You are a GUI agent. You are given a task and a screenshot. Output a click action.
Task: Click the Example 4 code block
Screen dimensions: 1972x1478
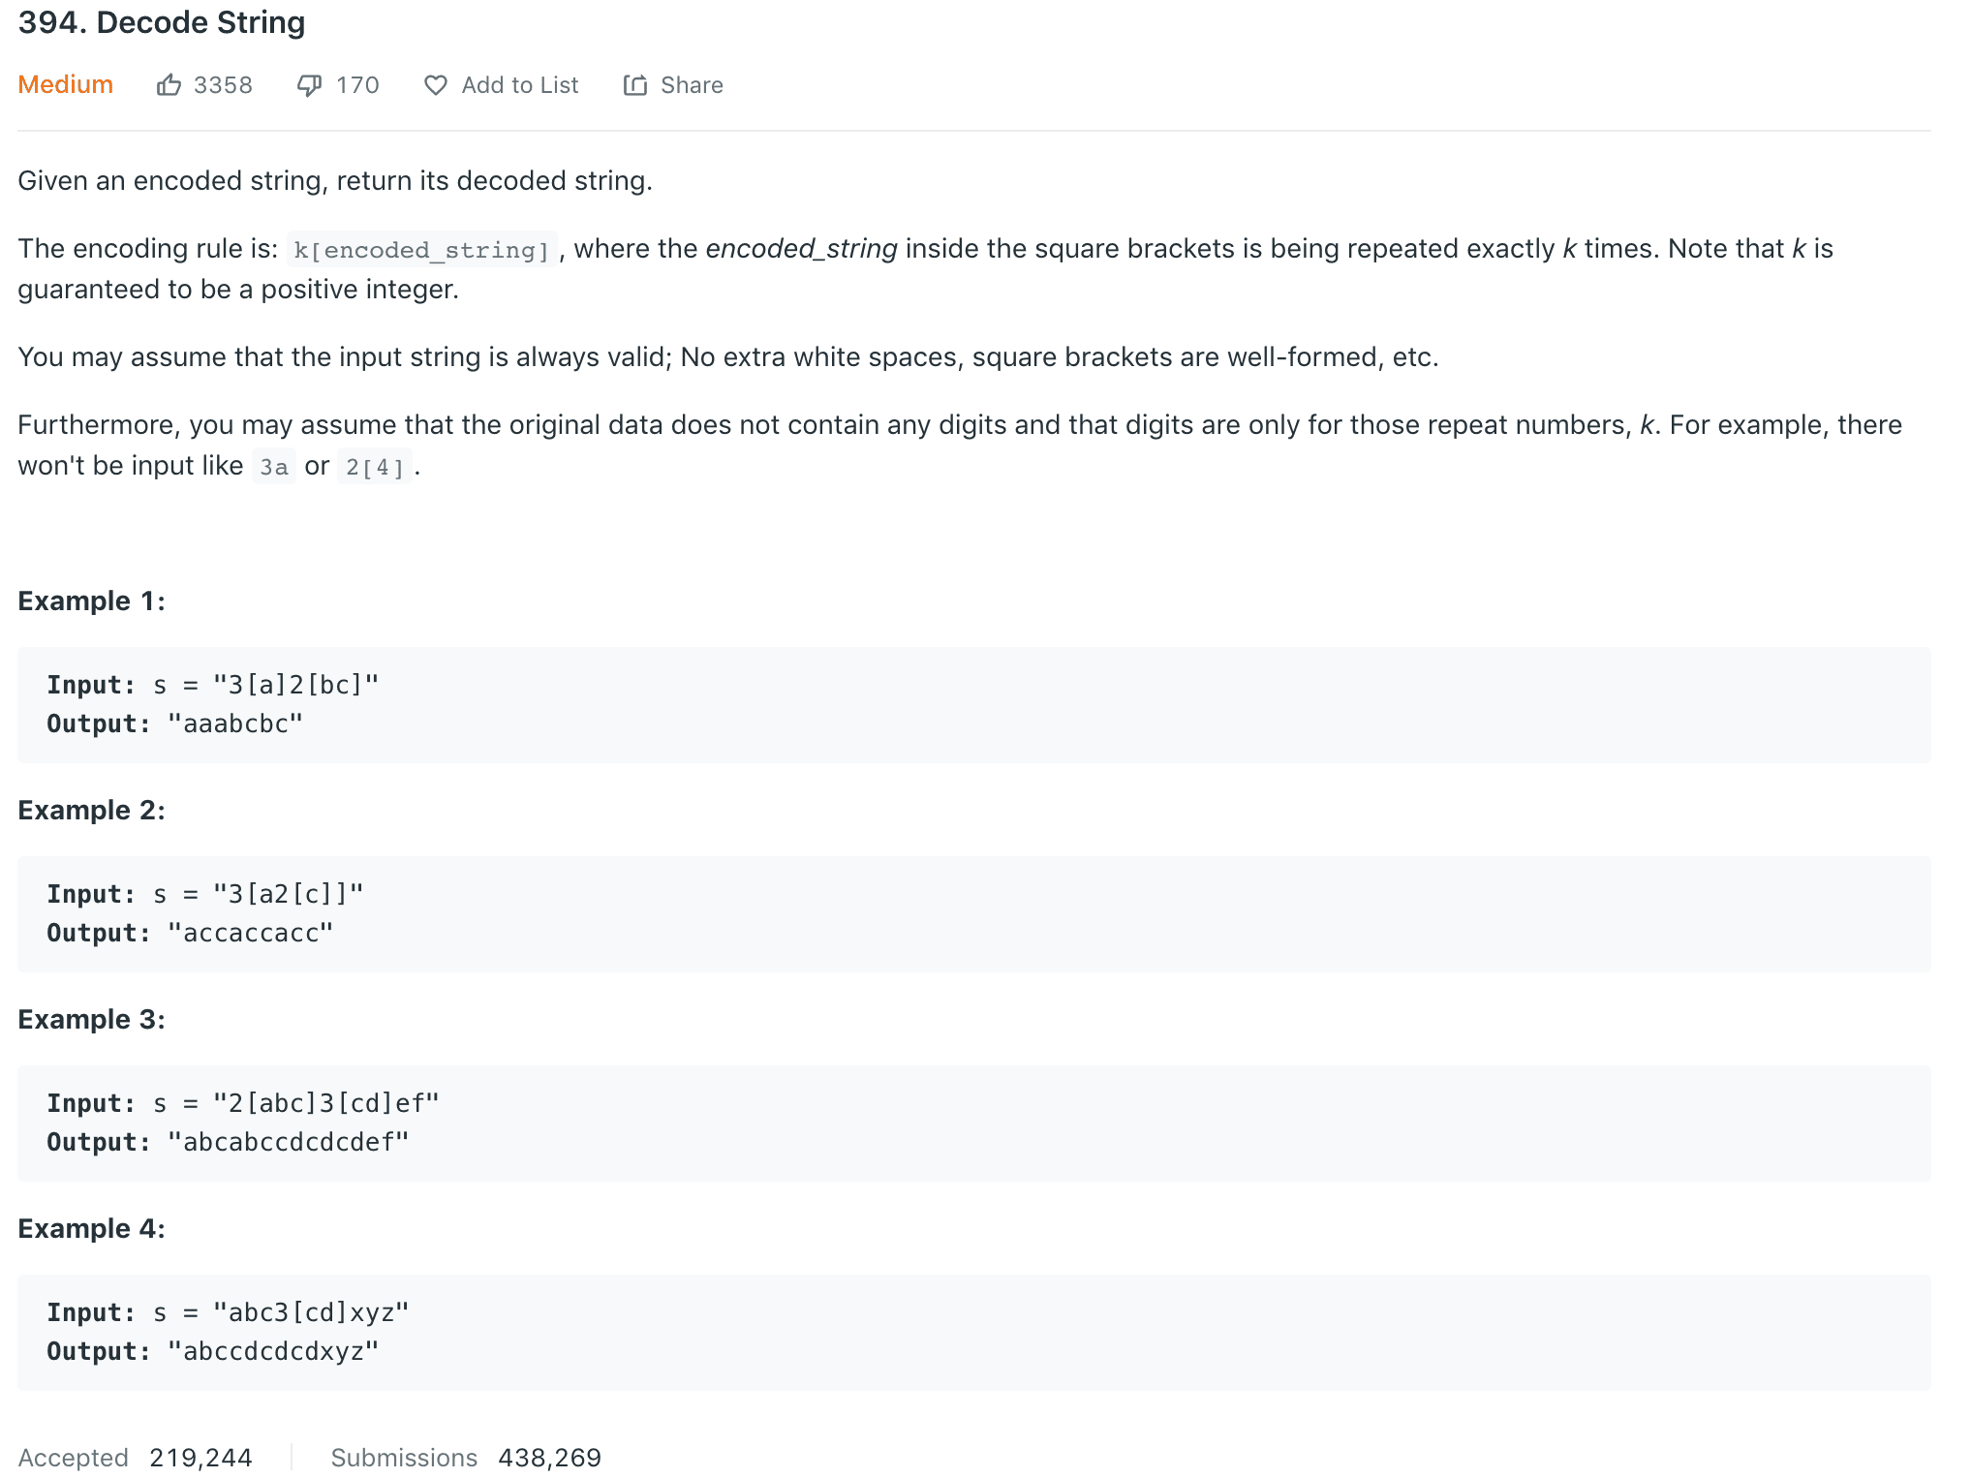click(x=973, y=1332)
